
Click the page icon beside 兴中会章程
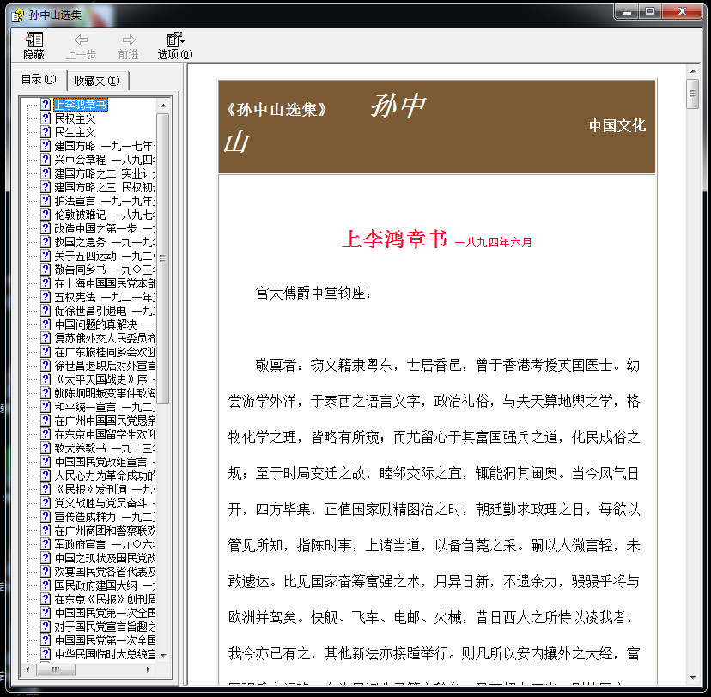tap(46, 160)
